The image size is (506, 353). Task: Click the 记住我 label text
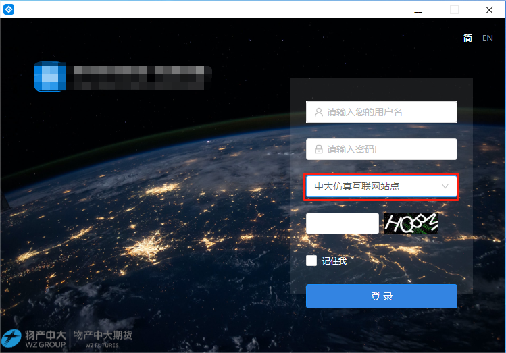coord(334,261)
